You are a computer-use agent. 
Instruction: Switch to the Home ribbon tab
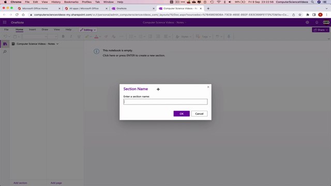point(20,29)
